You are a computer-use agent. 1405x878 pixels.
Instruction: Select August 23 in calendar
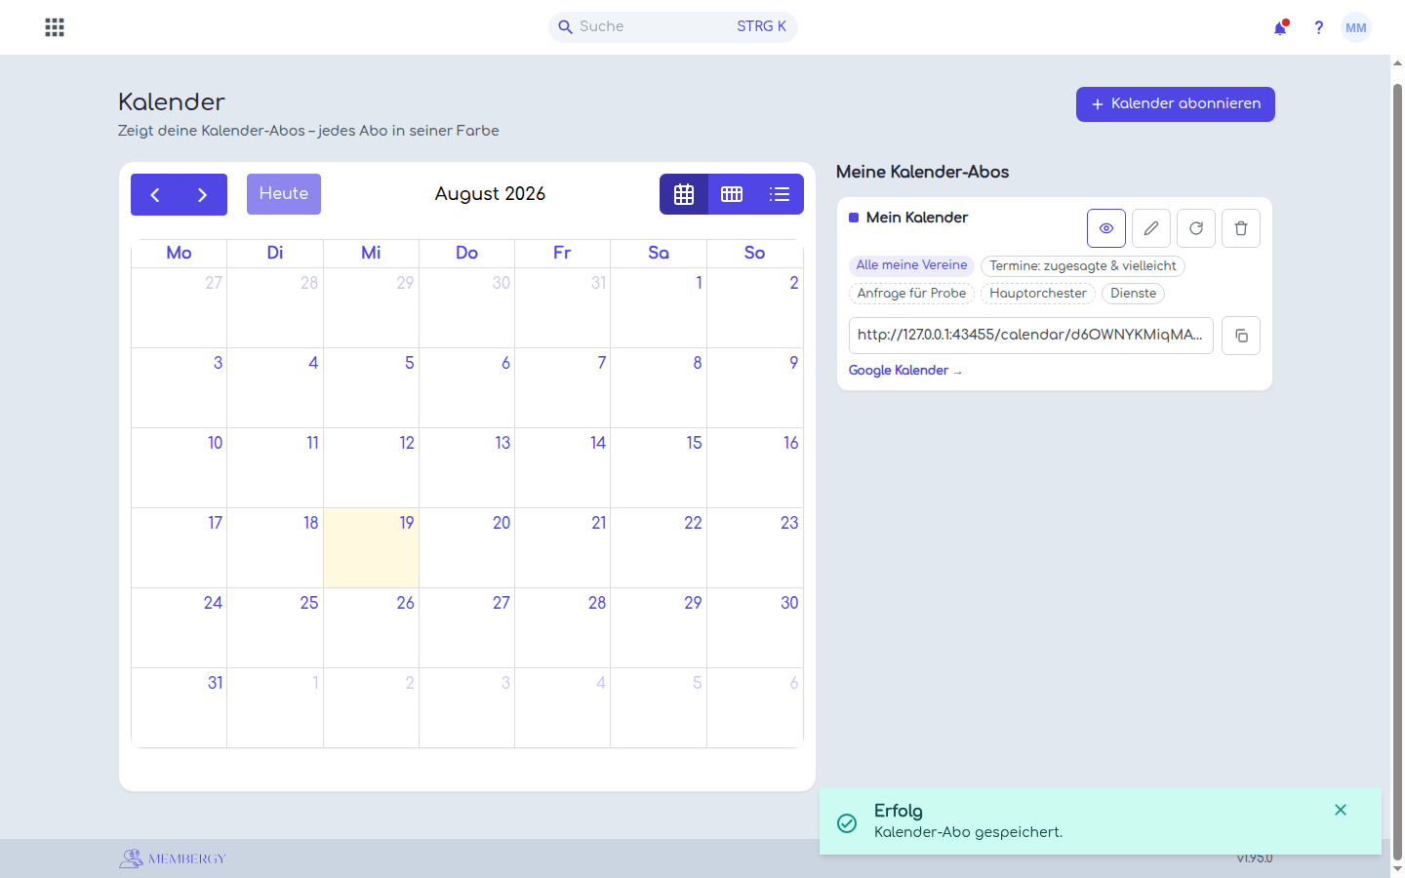pyautogui.click(x=755, y=547)
